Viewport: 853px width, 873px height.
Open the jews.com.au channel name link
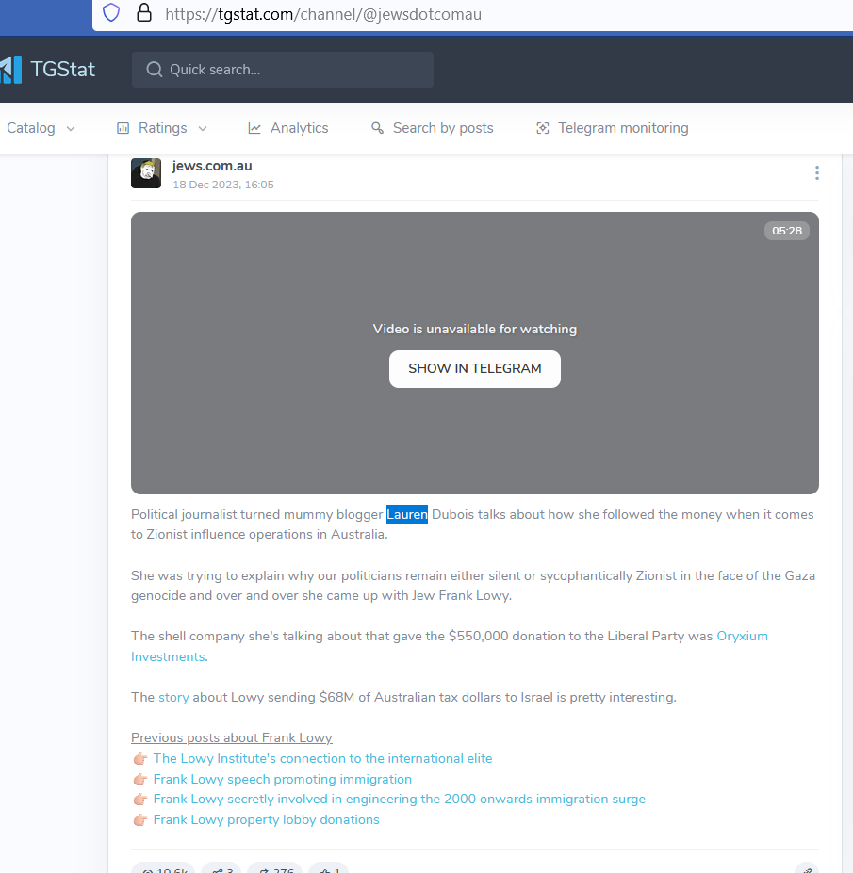(212, 166)
